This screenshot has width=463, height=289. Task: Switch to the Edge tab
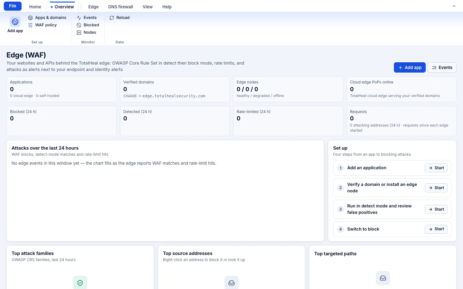93,7
